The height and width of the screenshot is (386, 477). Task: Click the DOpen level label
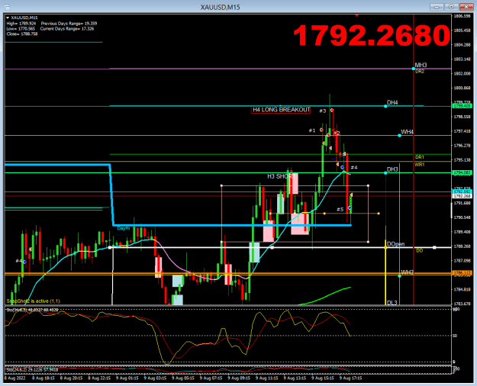click(396, 244)
